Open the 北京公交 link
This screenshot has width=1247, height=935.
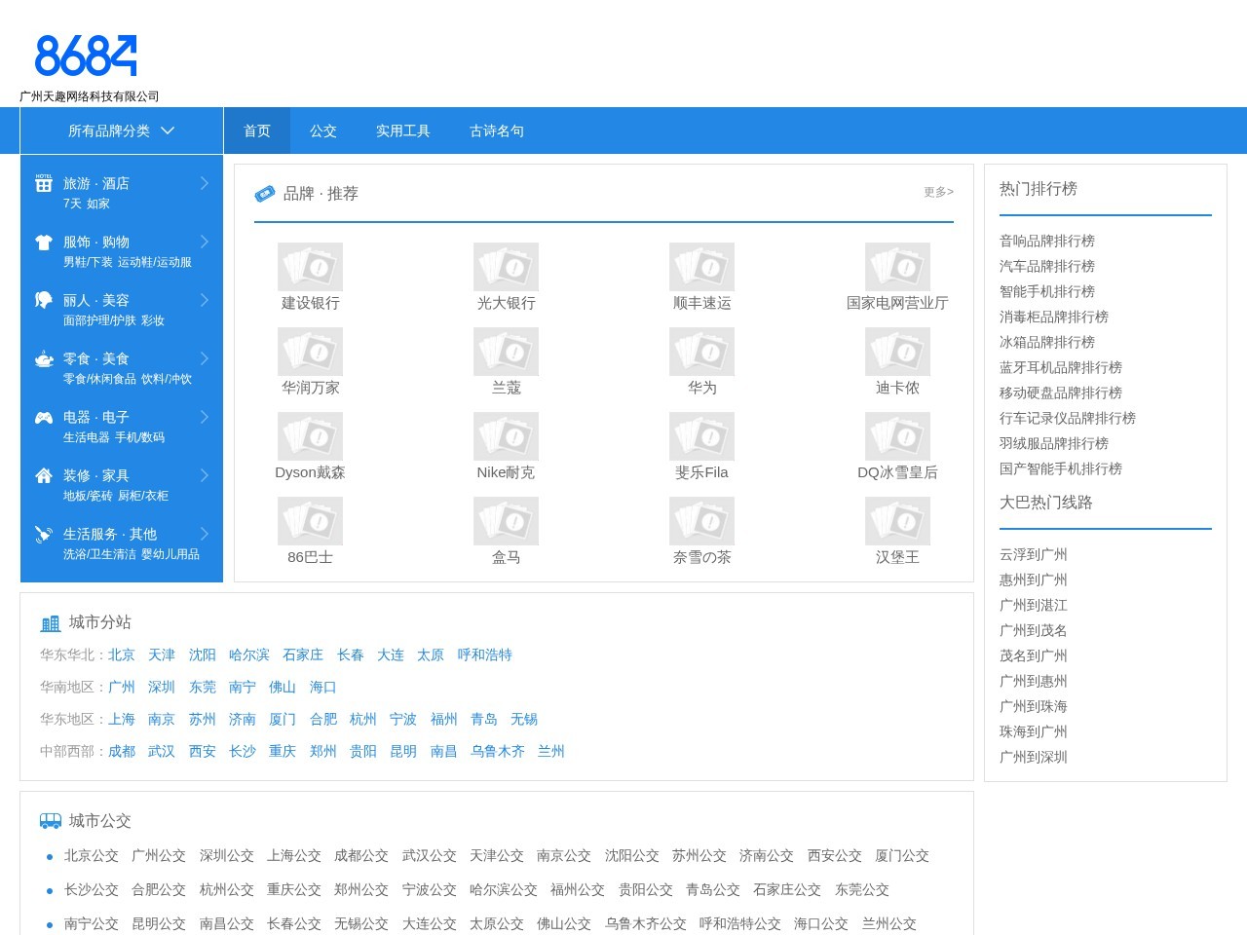tap(92, 855)
